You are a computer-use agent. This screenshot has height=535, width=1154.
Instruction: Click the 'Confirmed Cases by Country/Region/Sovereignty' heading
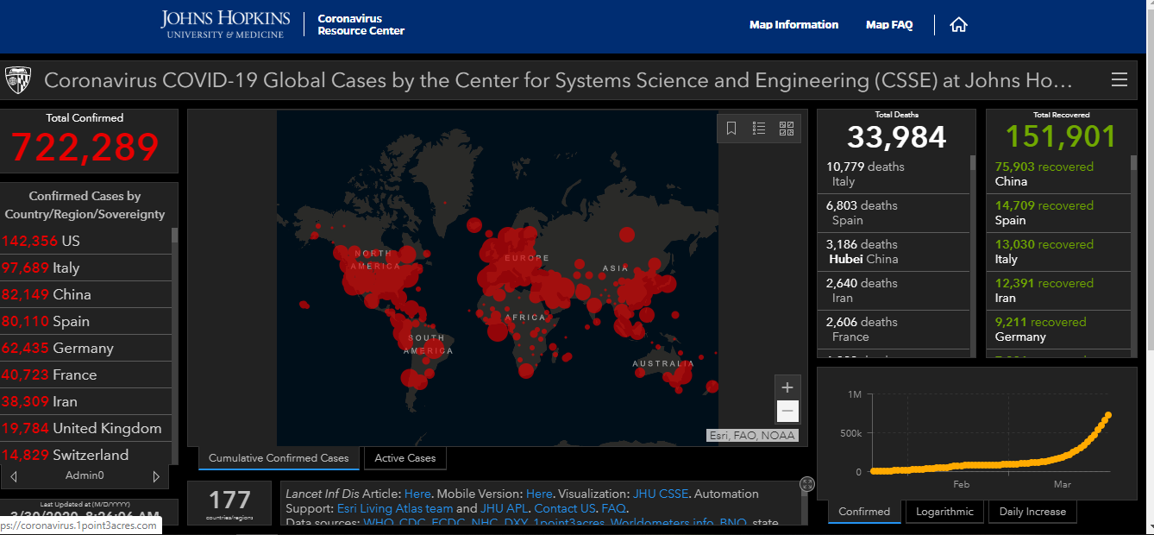coord(85,205)
